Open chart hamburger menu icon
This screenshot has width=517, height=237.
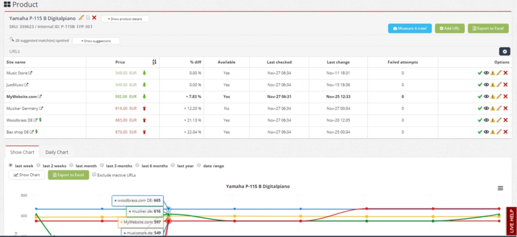(x=500, y=188)
